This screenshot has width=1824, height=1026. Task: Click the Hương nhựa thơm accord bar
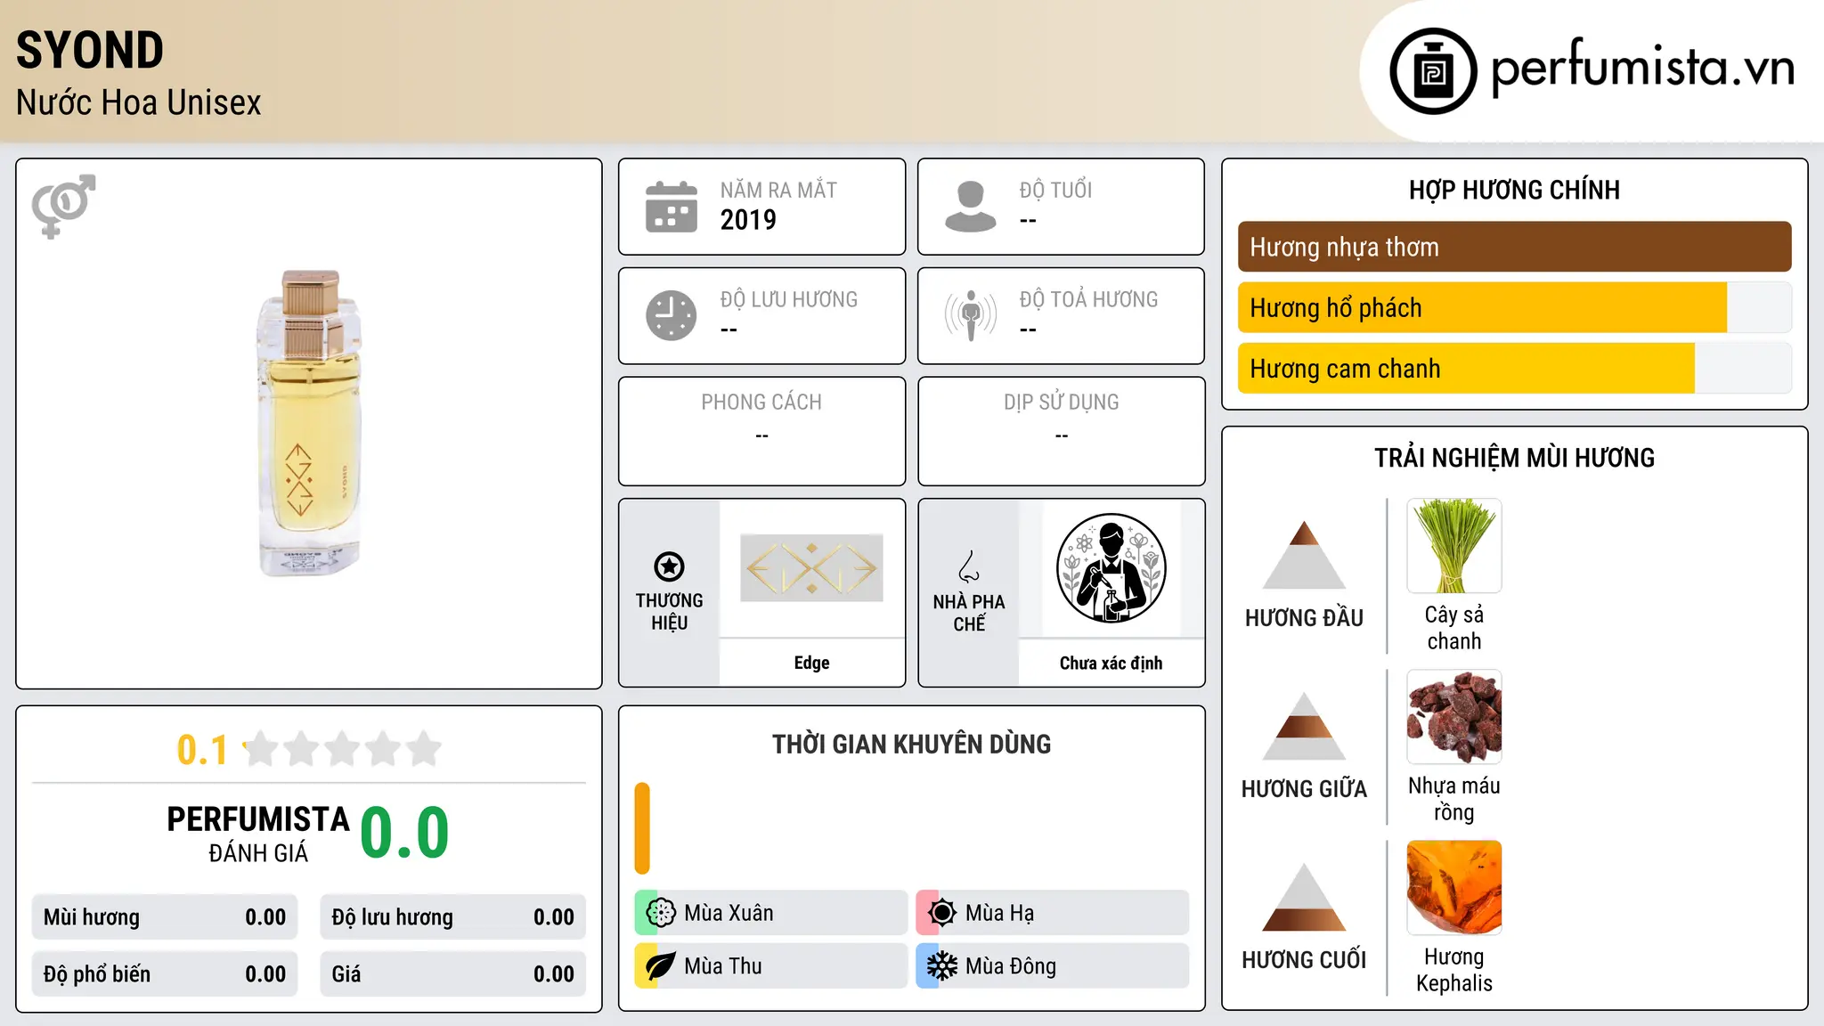pyautogui.click(x=1515, y=247)
